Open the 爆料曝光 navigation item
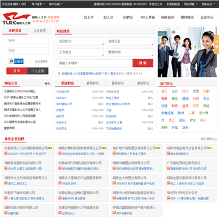Viewport: 219px width, 219px height. coord(187,18)
